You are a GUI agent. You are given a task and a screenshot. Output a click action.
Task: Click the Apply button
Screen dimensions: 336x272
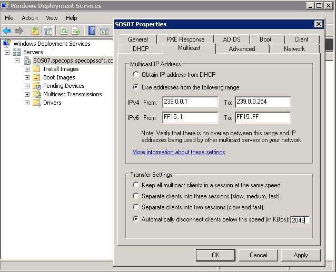click(301, 255)
